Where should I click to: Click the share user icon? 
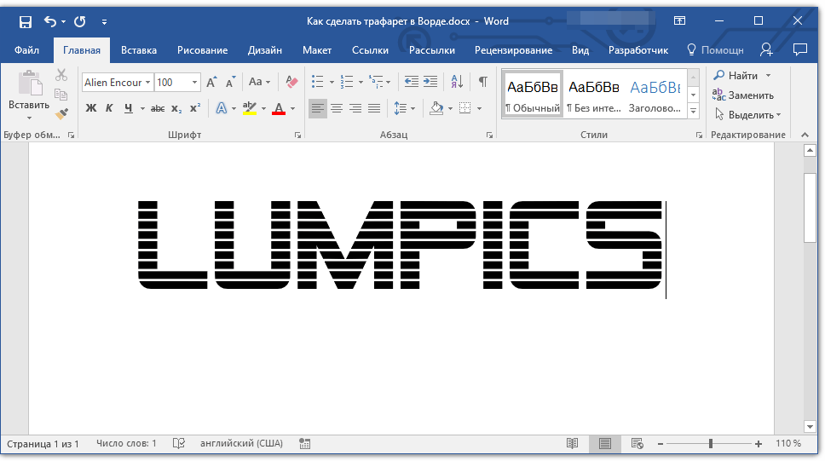(766, 49)
